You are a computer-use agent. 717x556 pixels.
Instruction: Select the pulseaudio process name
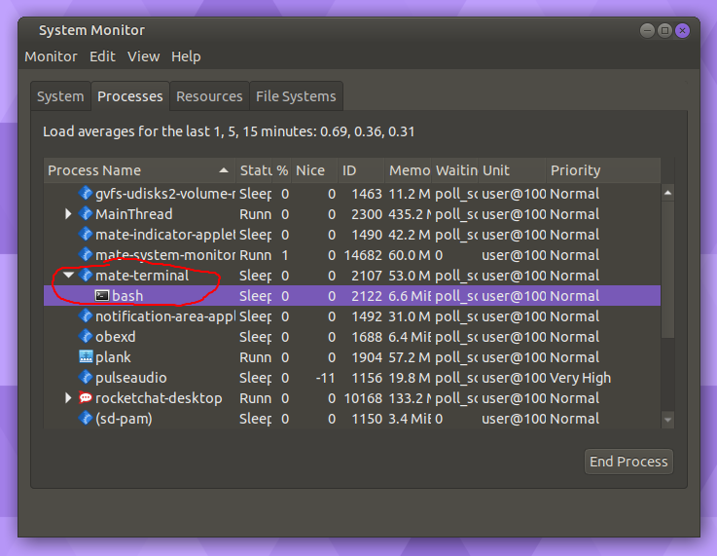[131, 378]
